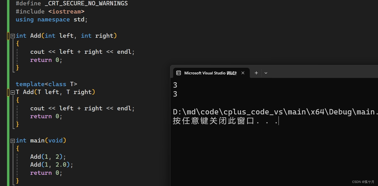Click the first output line 3 in console
The image size is (378, 186).
175,85
